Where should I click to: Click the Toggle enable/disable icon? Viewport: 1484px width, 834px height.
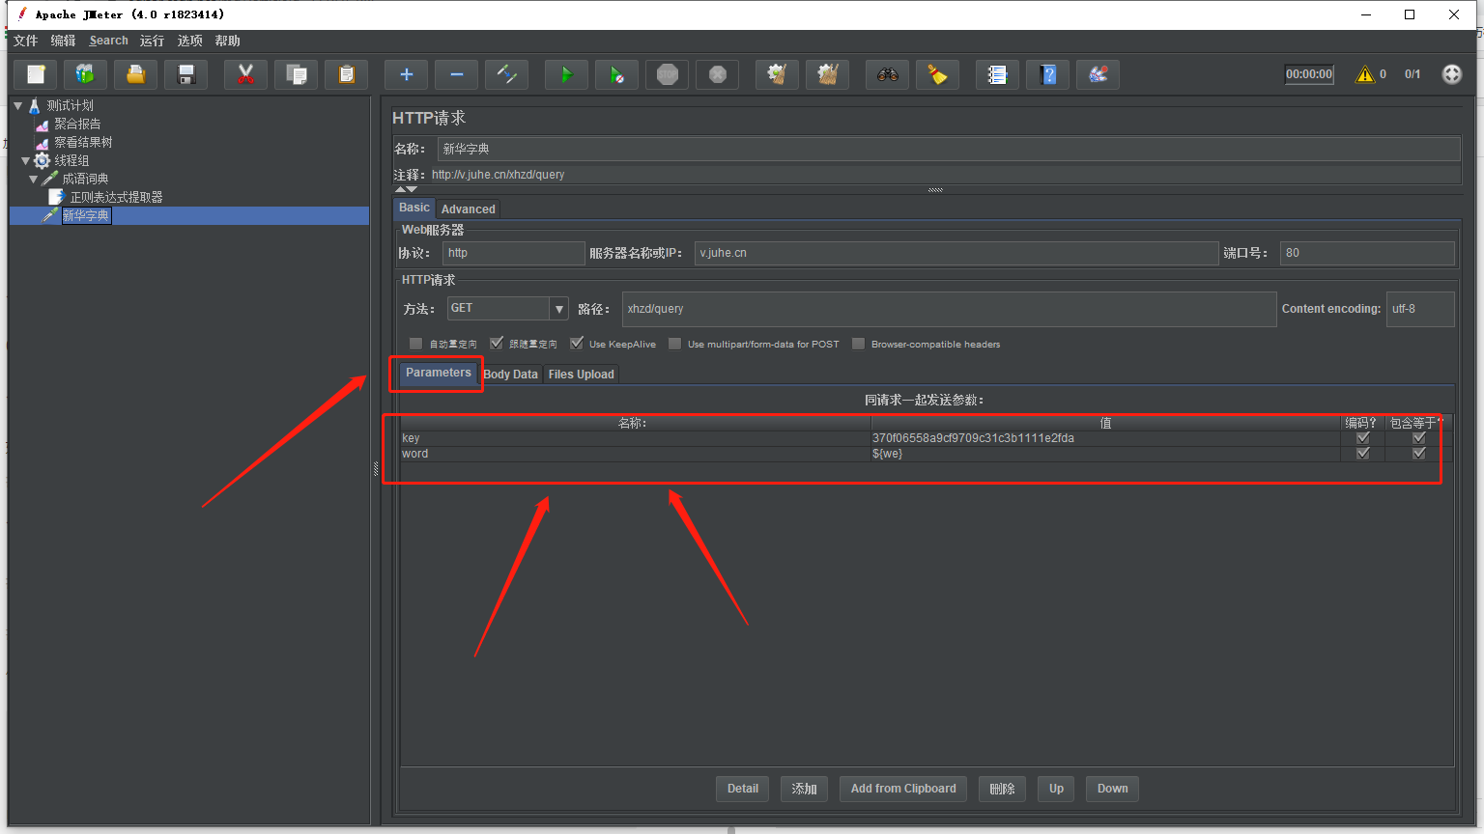coord(506,74)
